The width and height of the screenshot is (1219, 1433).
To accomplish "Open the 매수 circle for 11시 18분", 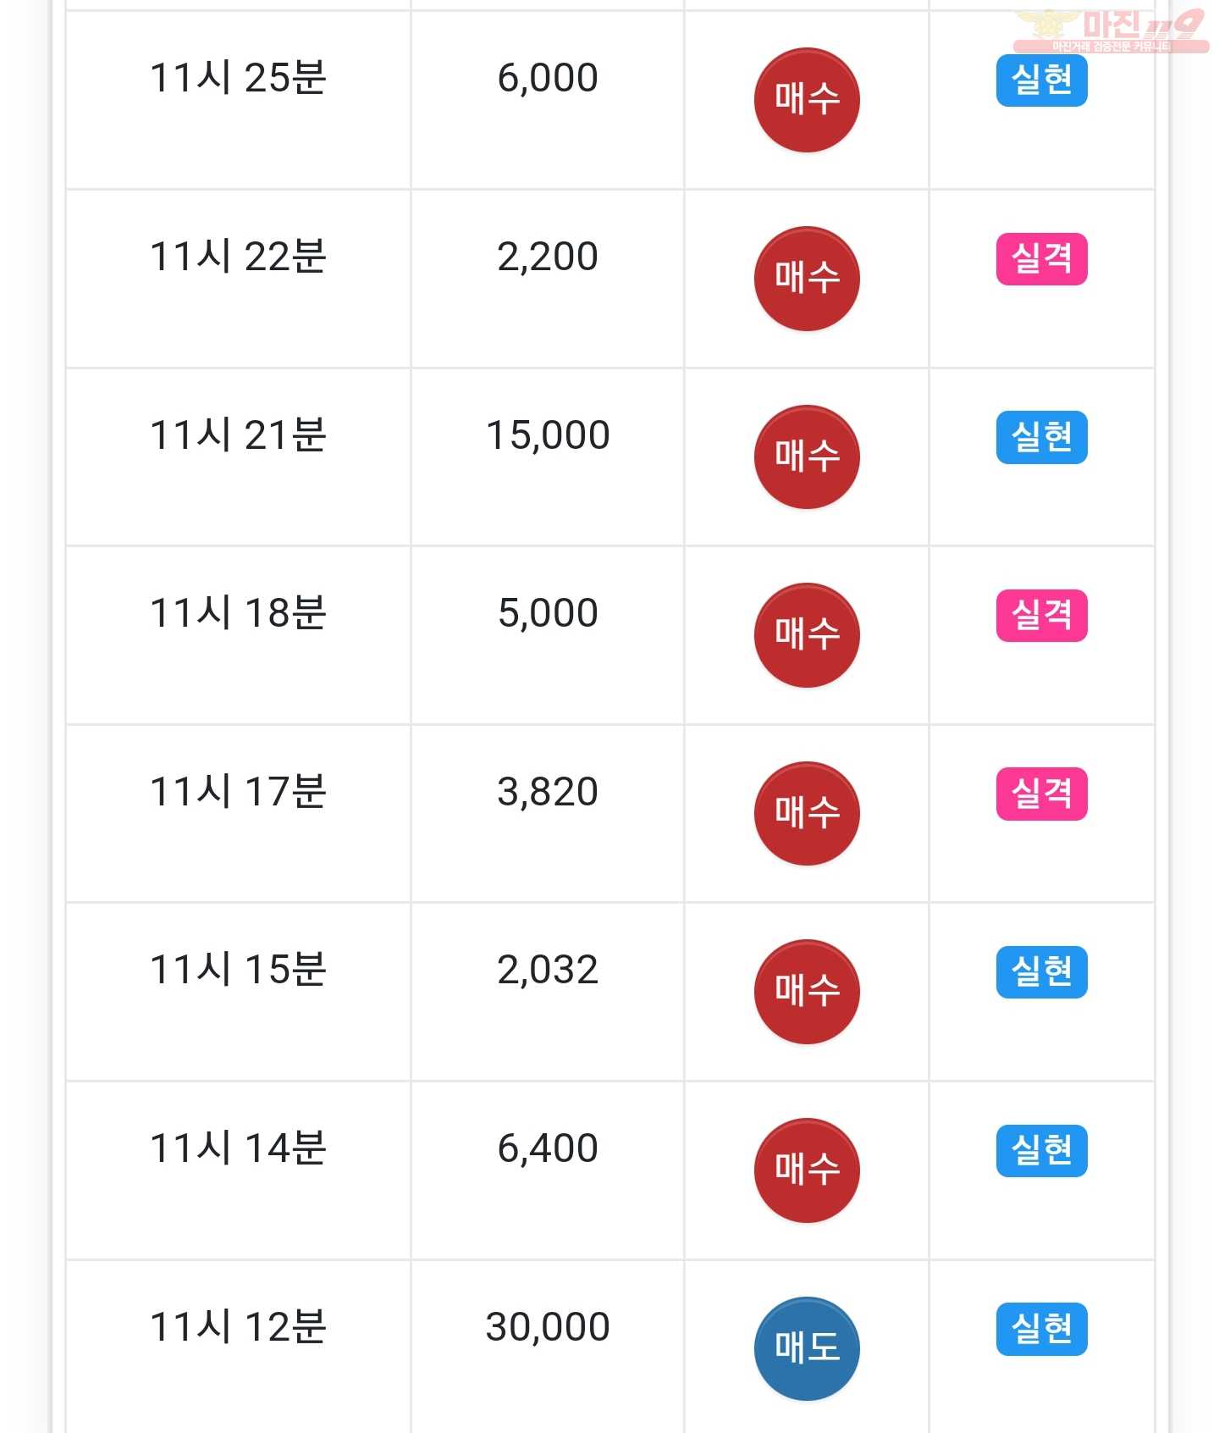I will click(806, 635).
